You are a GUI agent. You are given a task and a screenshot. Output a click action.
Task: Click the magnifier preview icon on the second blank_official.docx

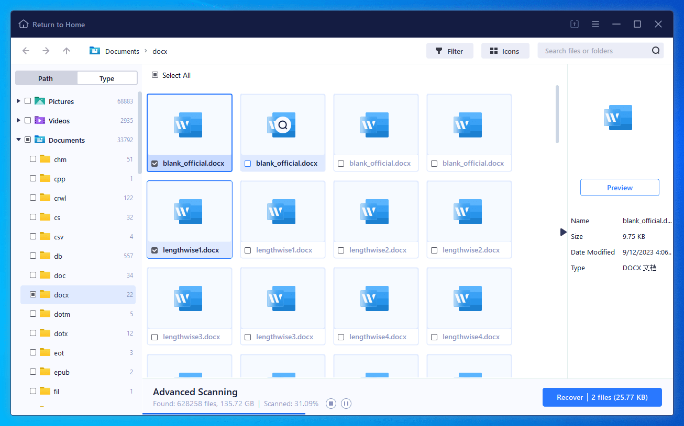pos(283,125)
